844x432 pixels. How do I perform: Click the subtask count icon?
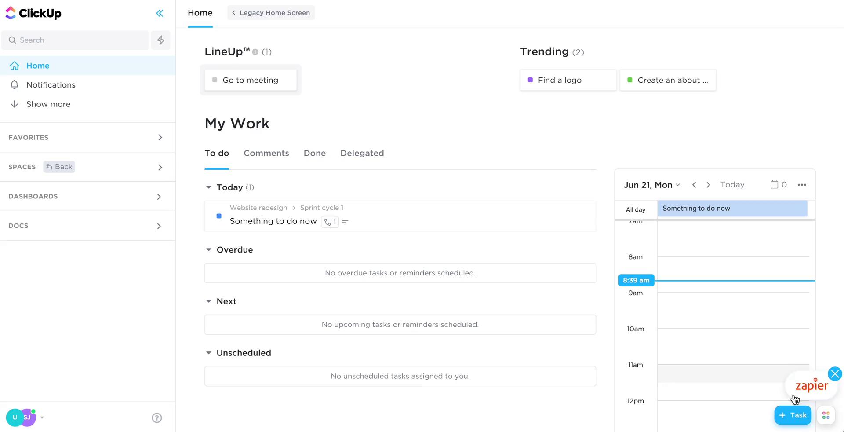330,222
